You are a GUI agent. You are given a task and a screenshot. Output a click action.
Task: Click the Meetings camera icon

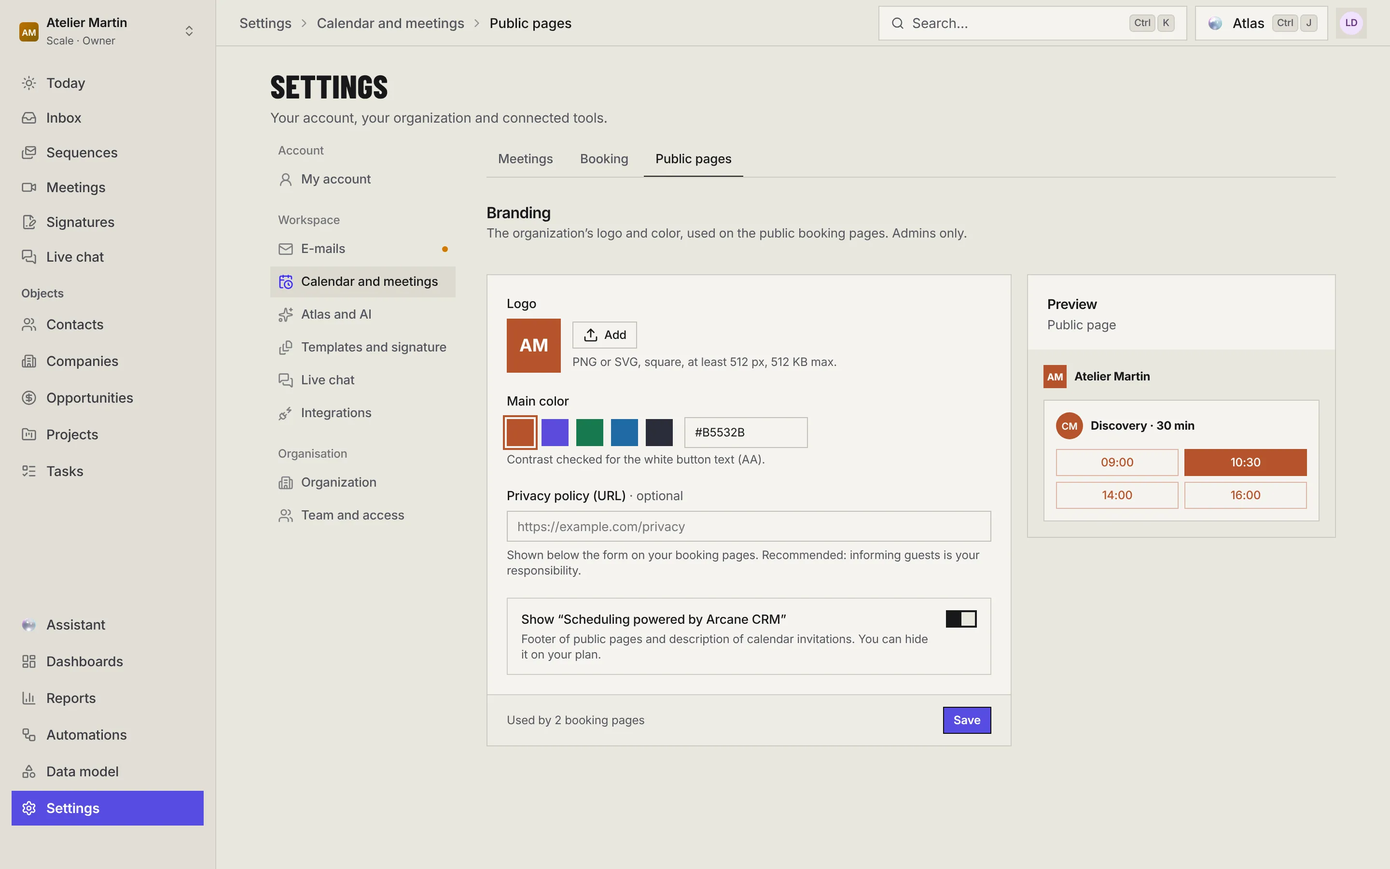[29, 187]
